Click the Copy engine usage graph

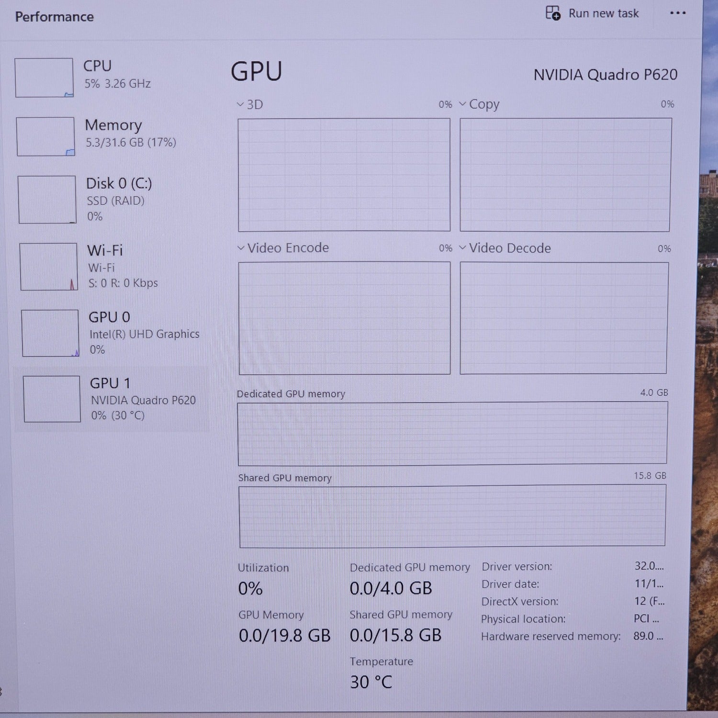(565, 175)
